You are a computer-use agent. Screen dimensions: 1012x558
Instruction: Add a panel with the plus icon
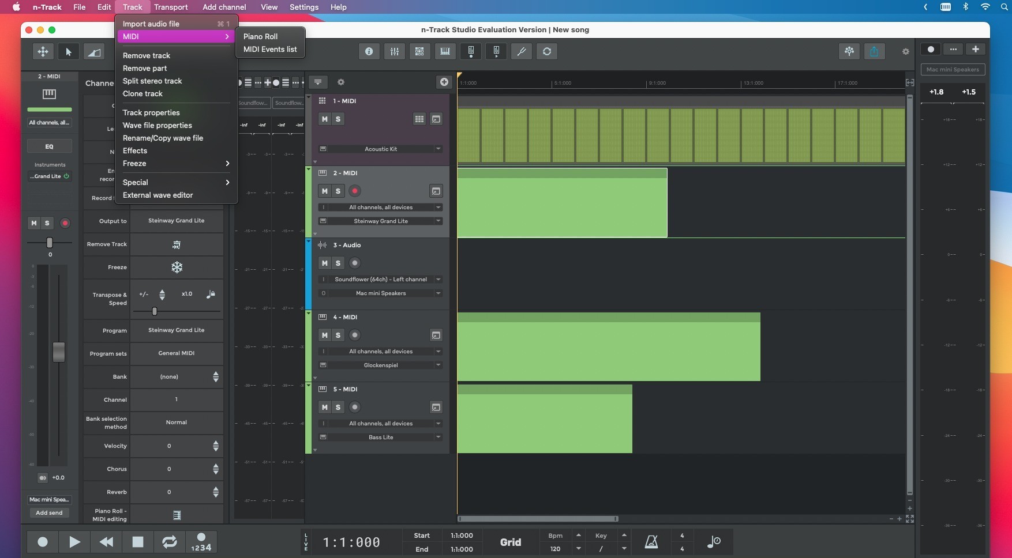click(975, 49)
